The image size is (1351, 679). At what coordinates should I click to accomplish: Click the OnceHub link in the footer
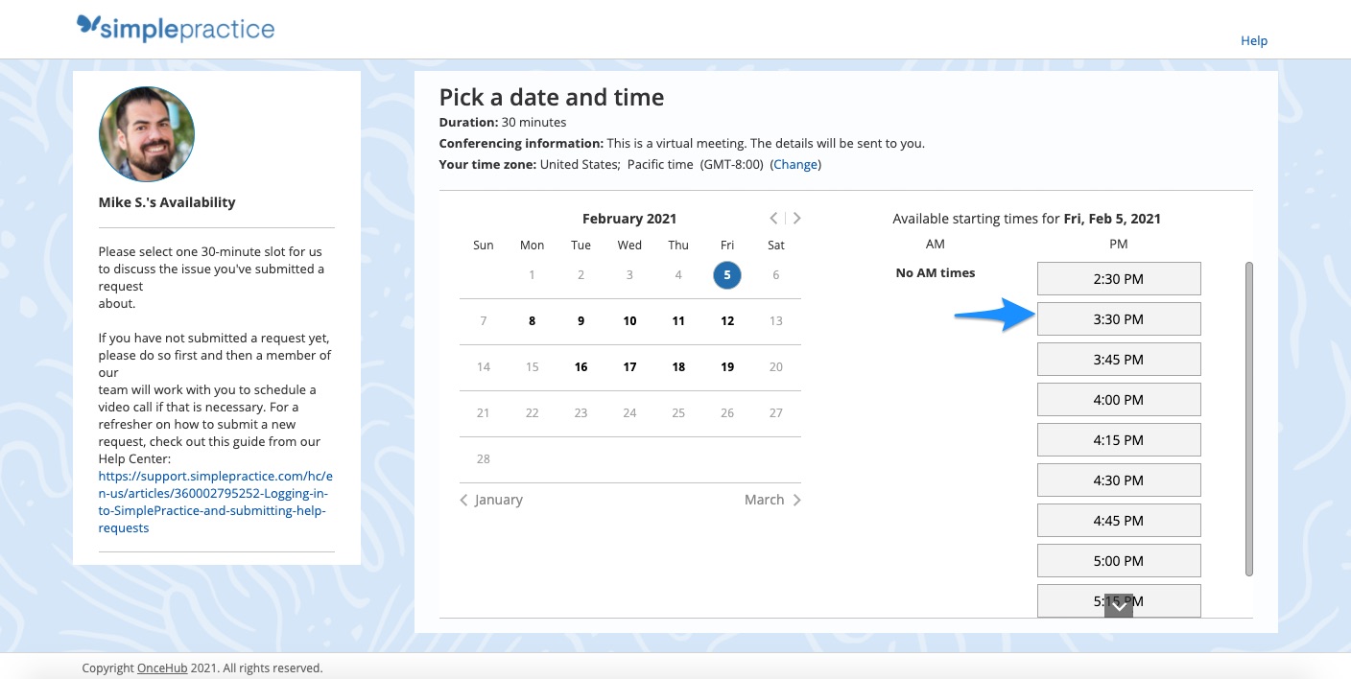click(x=161, y=667)
